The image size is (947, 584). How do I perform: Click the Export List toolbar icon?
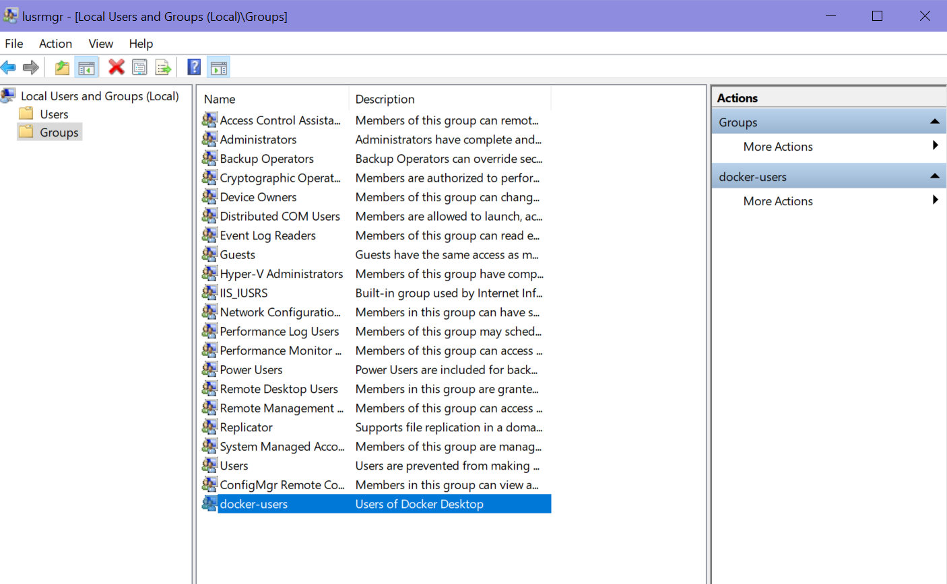click(x=163, y=67)
